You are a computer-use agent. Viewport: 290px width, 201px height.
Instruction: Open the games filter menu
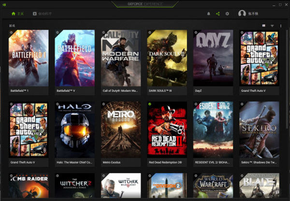point(272,26)
